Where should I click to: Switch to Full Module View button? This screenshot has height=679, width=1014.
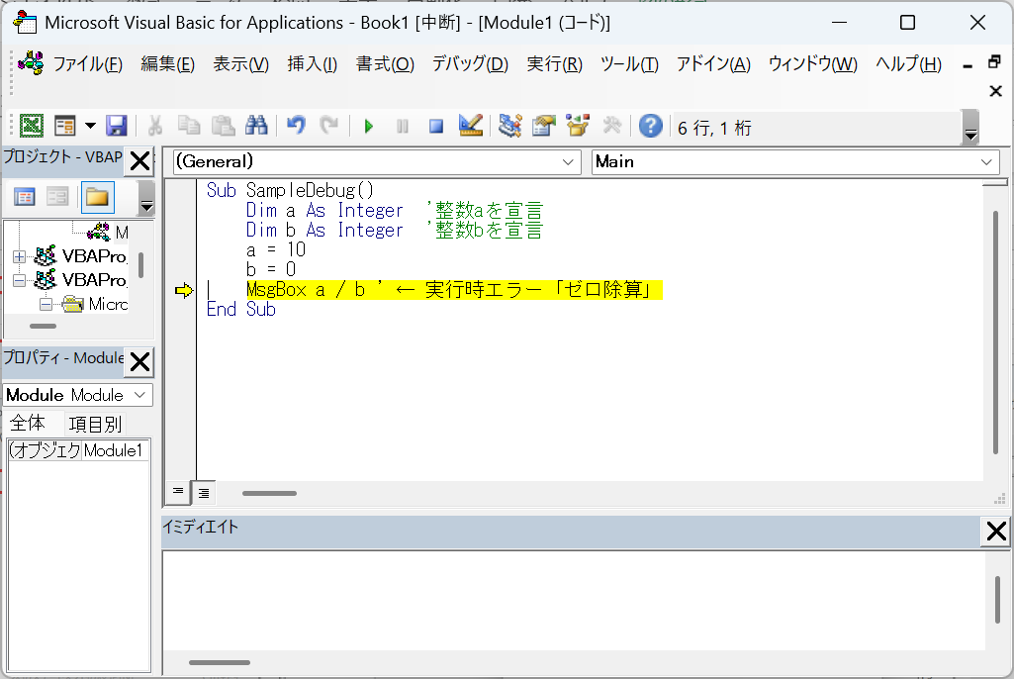[204, 493]
